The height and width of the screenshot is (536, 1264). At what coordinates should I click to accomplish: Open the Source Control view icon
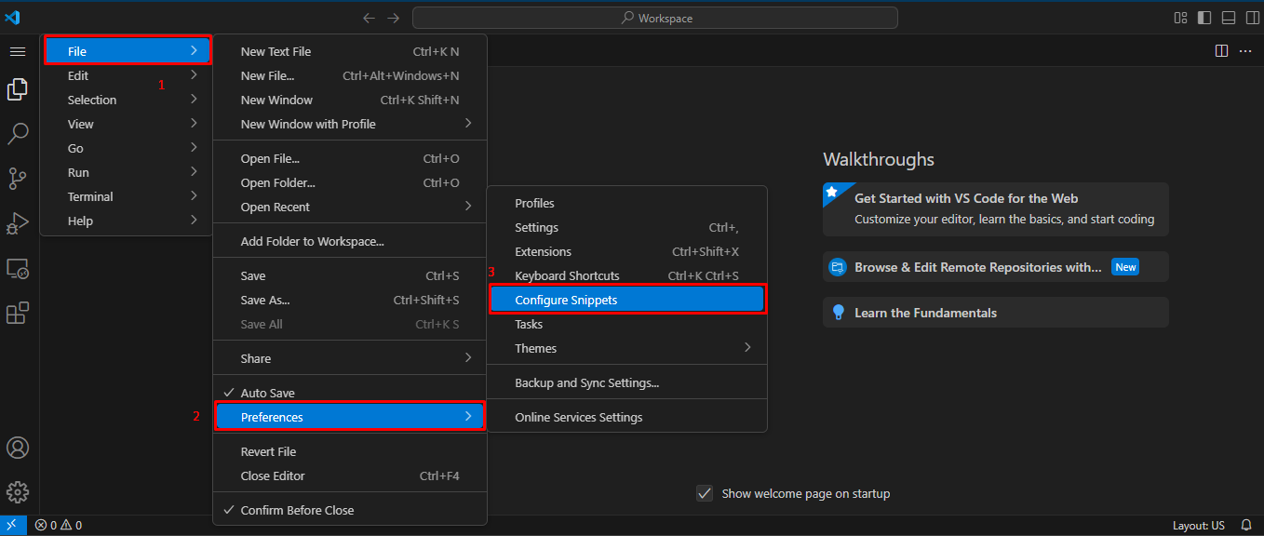[17, 179]
